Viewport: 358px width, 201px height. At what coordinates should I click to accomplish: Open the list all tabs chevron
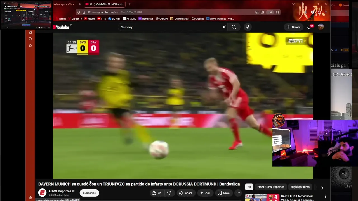click(x=293, y=4)
